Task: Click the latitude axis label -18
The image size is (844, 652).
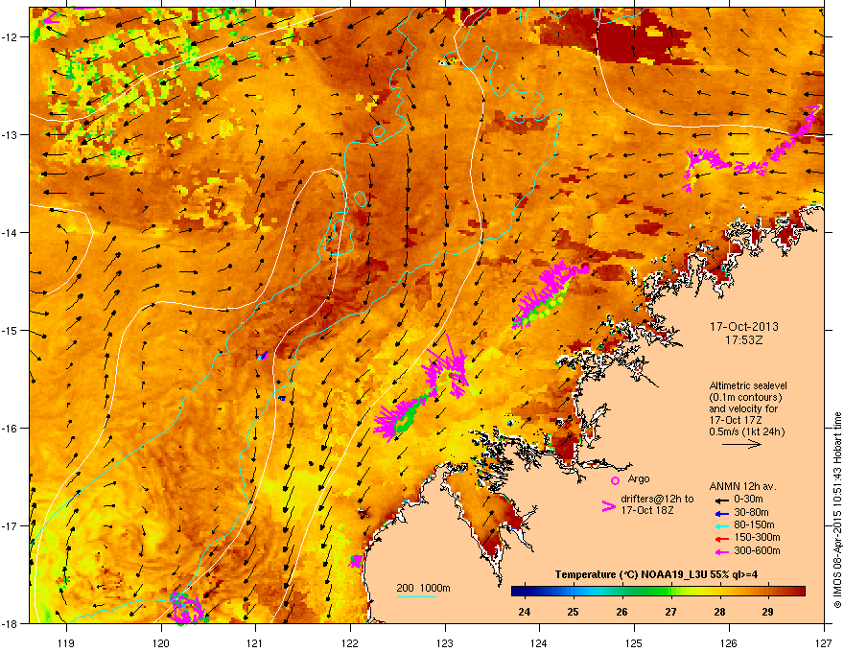Action: (x=10, y=623)
